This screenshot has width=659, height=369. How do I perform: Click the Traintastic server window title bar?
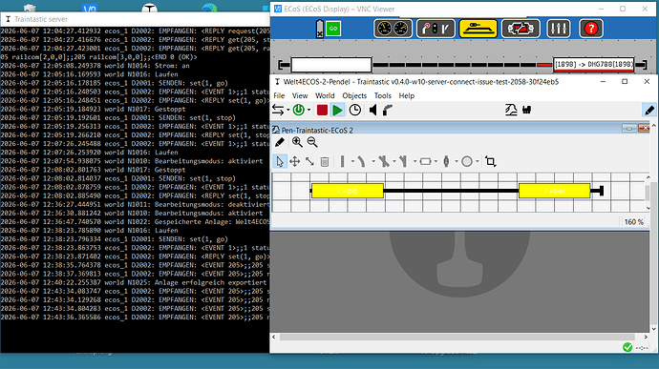coord(135,19)
